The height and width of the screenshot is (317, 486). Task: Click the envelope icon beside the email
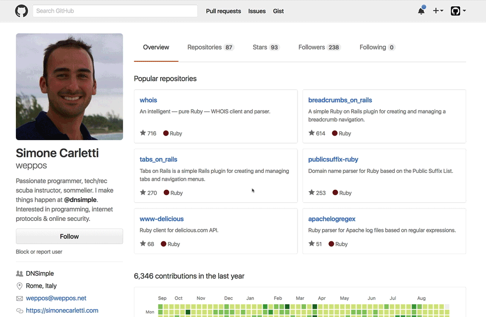click(x=20, y=298)
